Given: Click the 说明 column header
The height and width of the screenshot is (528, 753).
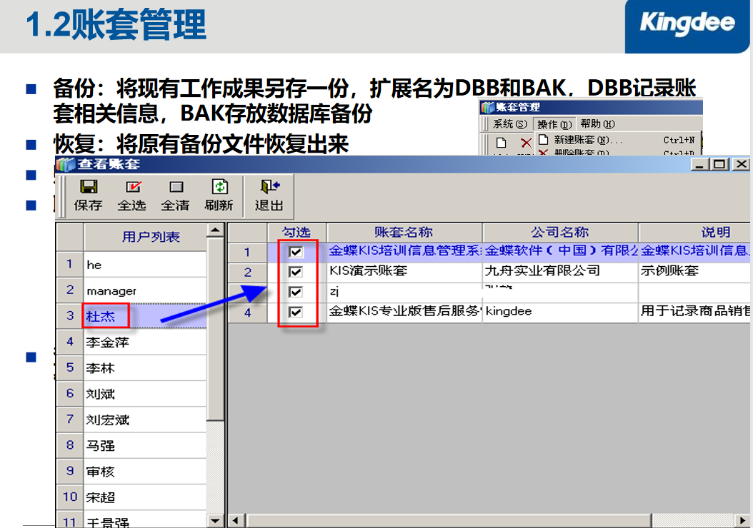Looking at the screenshot, I should click(694, 233).
